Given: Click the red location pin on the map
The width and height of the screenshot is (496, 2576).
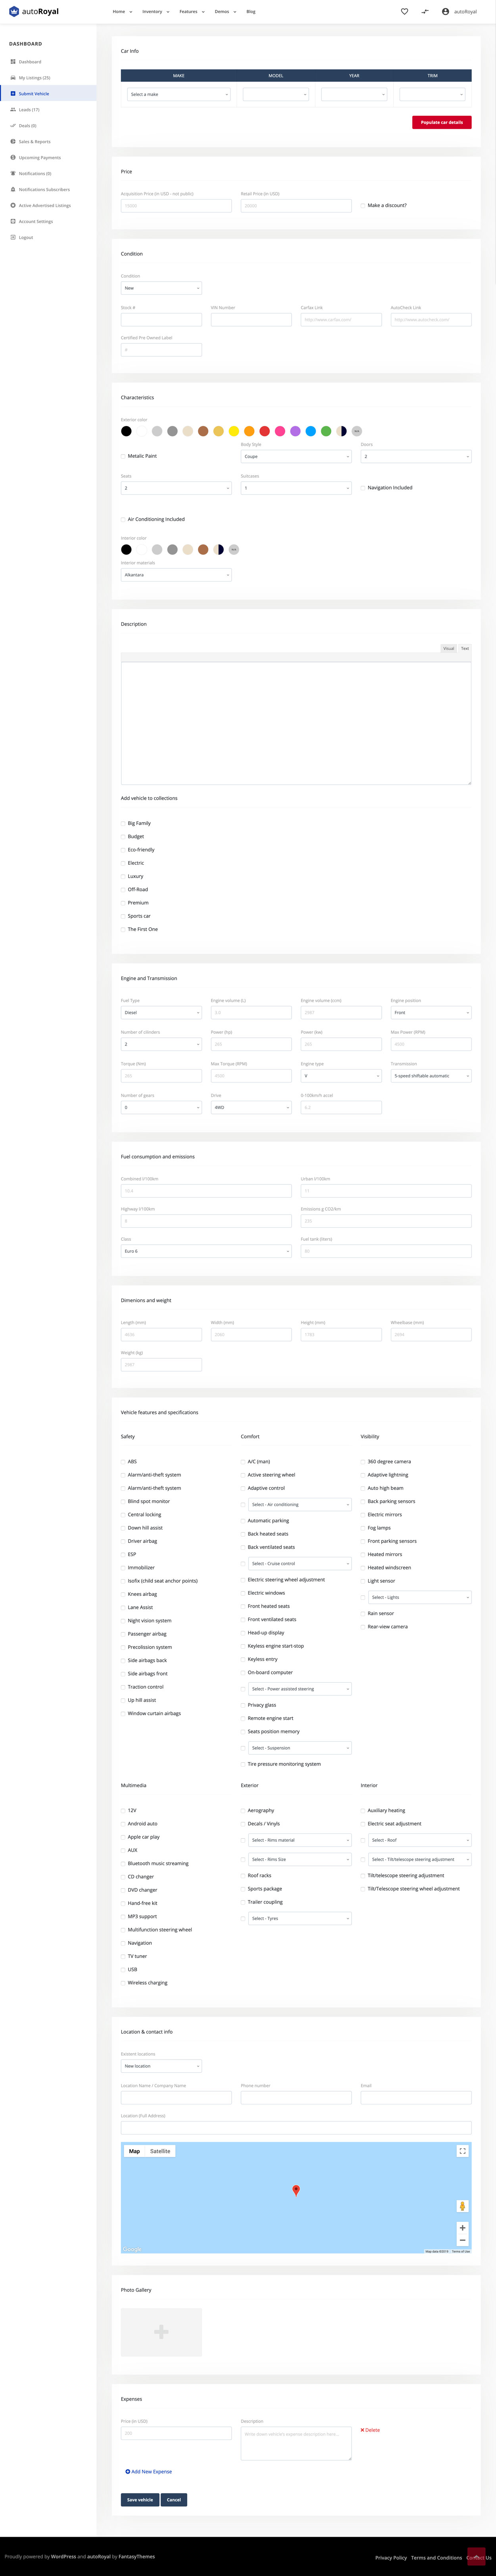Looking at the screenshot, I should pyautogui.click(x=296, y=2190).
